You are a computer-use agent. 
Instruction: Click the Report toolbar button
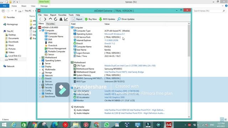[77, 19]
